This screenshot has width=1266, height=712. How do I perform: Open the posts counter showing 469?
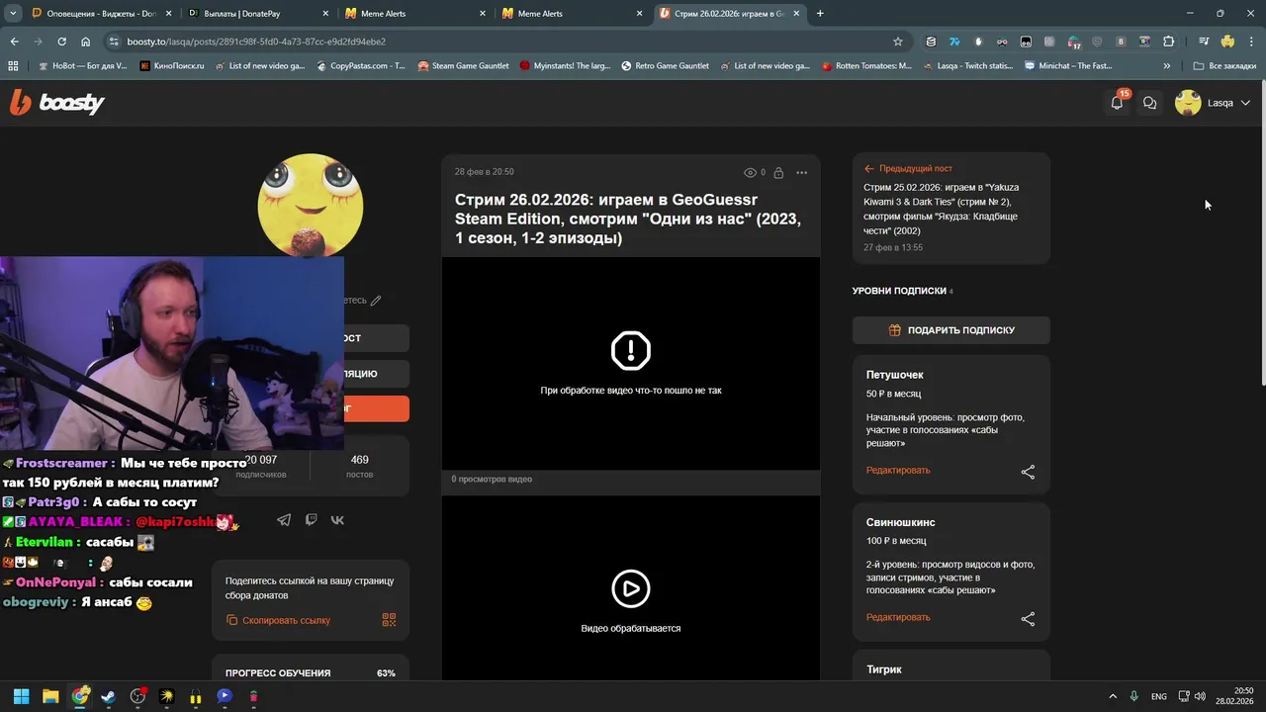[359, 466]
